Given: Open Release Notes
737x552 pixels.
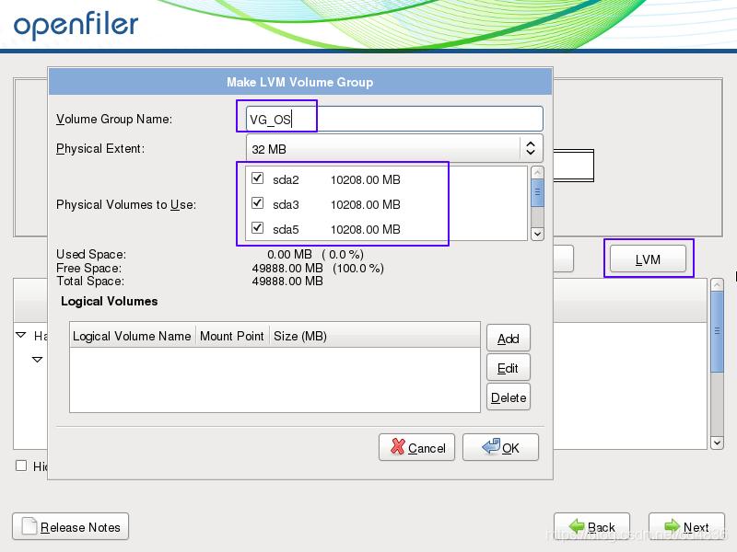Looking at the screenshot, I should (71, 526).
